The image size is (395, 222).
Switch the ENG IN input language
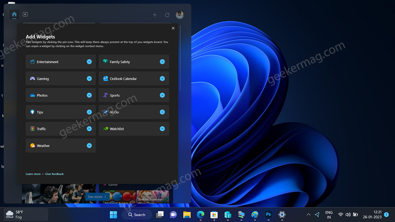pyautogui.click(x=329, y=215)
